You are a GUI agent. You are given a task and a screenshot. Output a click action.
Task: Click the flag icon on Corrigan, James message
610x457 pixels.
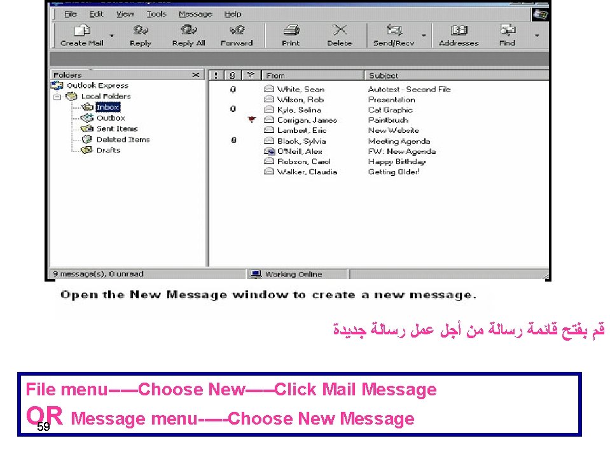[x=252, y=119]
